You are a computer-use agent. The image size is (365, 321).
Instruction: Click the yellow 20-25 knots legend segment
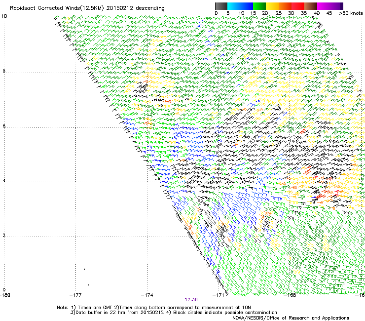point(272,6)
